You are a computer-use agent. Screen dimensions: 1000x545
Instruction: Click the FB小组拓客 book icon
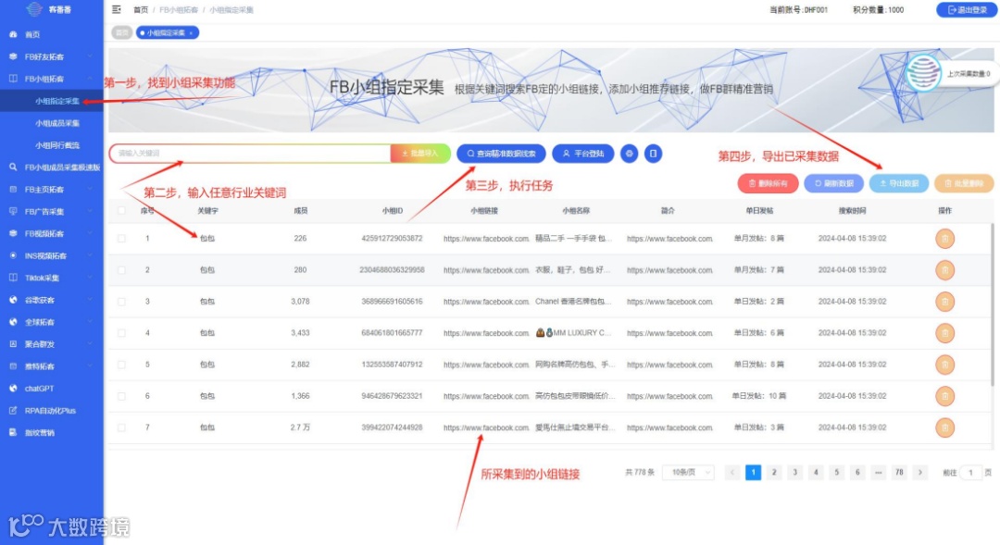click(x=13, y=79)
